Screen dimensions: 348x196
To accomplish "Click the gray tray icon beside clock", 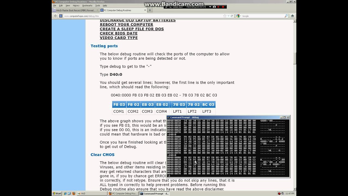I will (283, 194).
